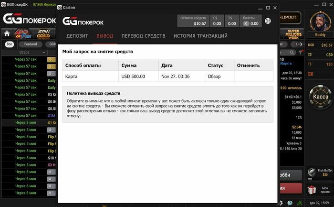Open the Мои промо gift box
The image size is (334, 207).
[x=312, y=190]
